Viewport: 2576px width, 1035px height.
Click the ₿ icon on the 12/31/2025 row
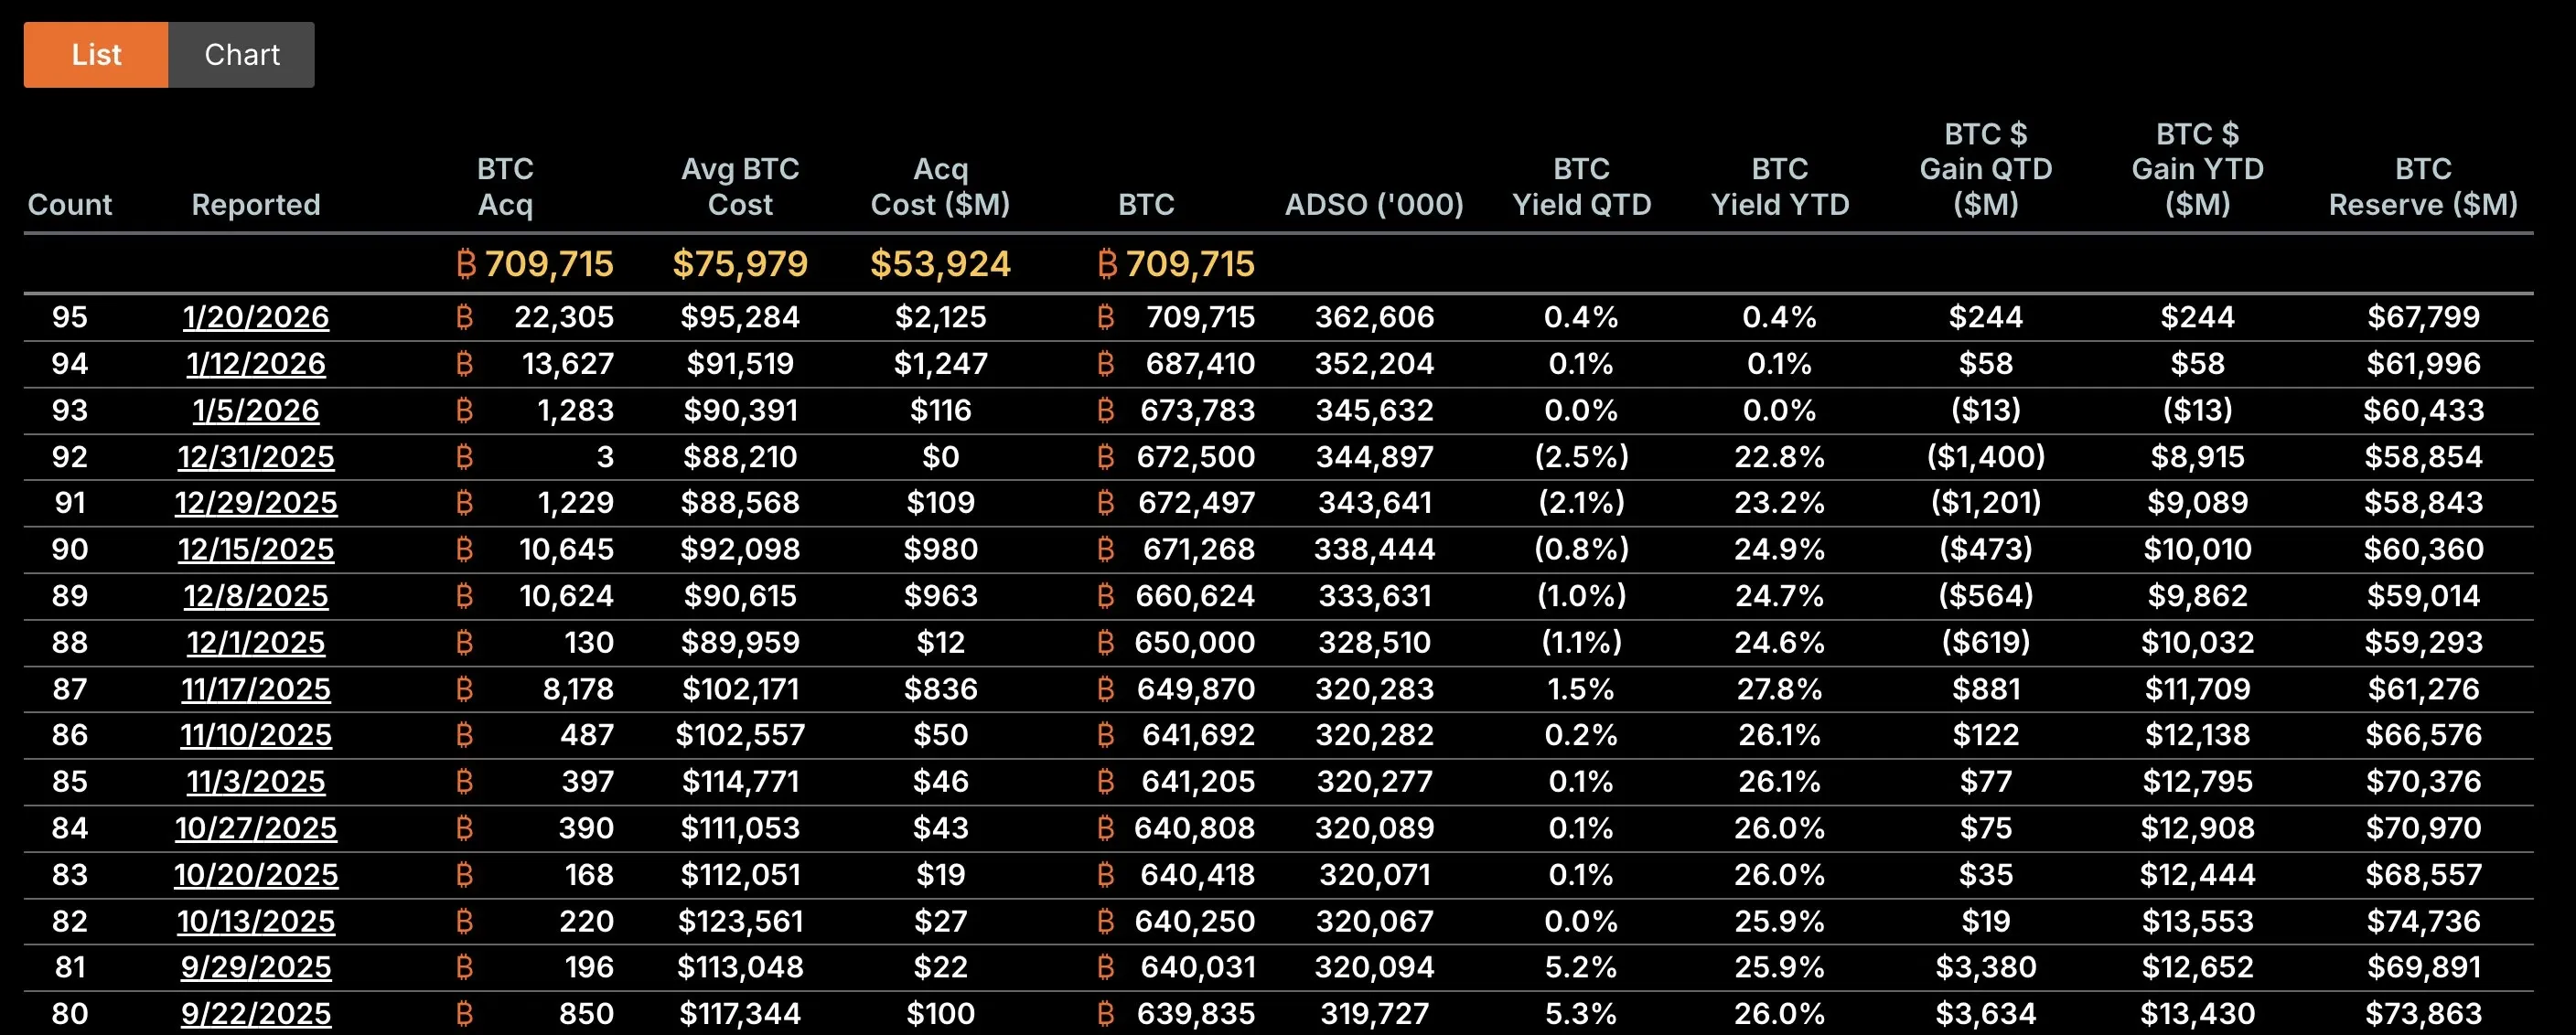(463, 455)
